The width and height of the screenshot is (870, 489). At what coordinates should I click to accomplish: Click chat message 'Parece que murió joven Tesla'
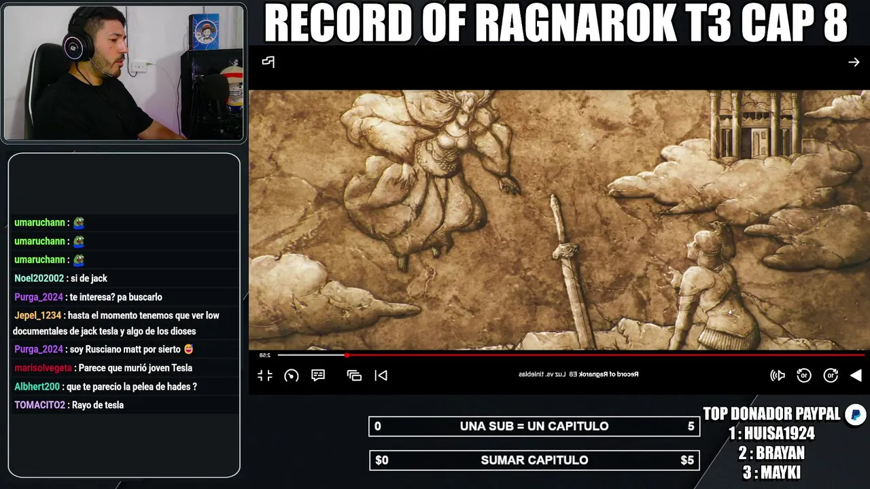coord(135,368)
